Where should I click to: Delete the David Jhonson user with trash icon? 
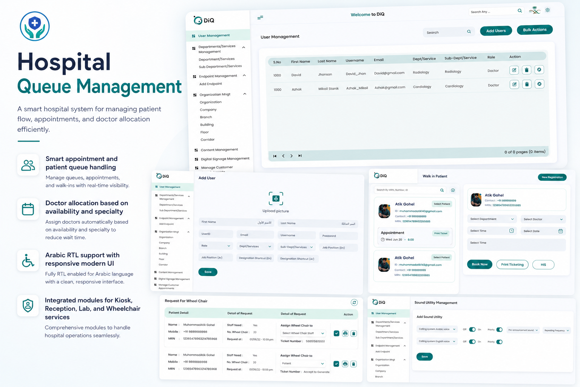[x=526, y=70]
